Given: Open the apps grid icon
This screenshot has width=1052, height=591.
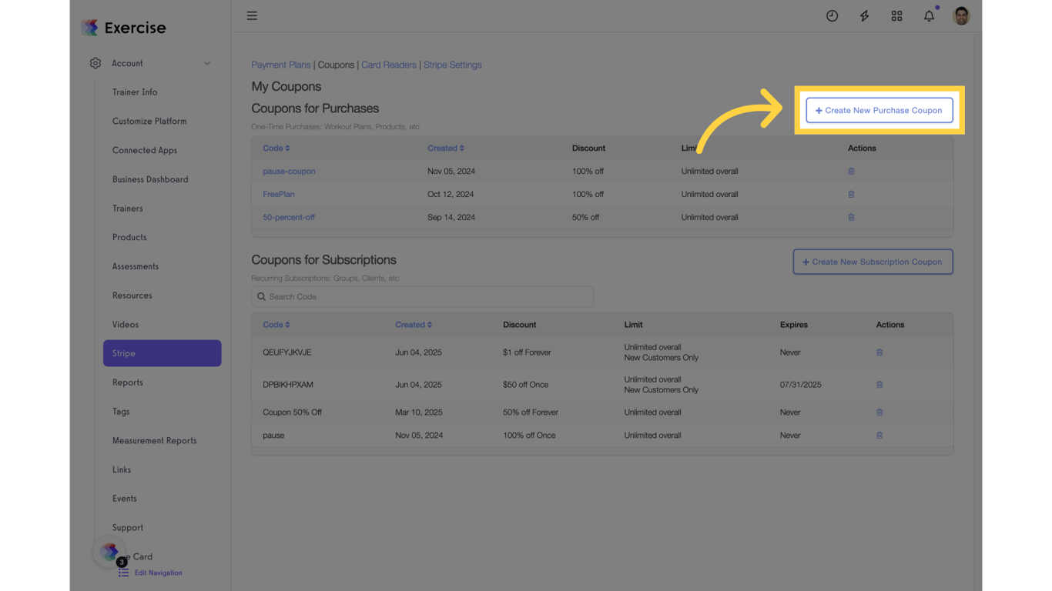Looking at the screenshot, I should 896,15.
